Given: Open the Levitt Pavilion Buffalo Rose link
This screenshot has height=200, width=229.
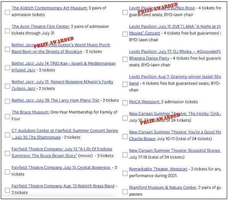Looking at the screenshot, I should click(x=162, y=8).
